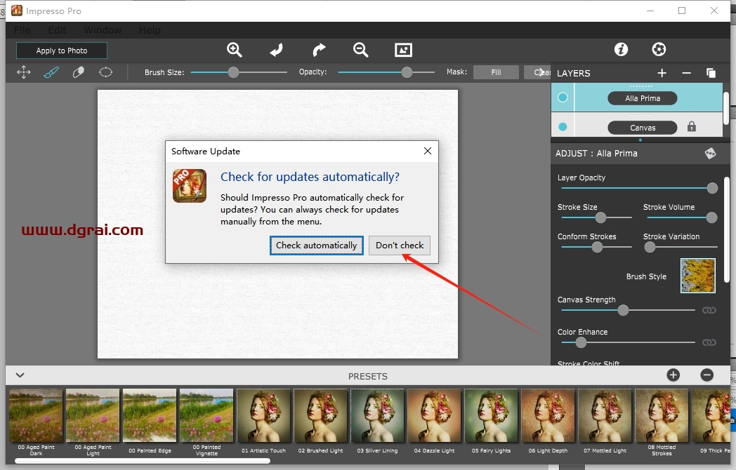Click the randomize dice icon in Adjust panel
The image size is (736, 470).
pos(710,154)
